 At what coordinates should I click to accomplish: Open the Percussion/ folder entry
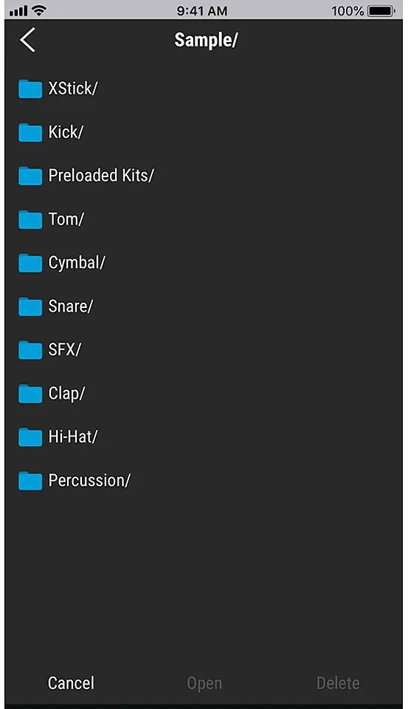(x=204, y=480)
